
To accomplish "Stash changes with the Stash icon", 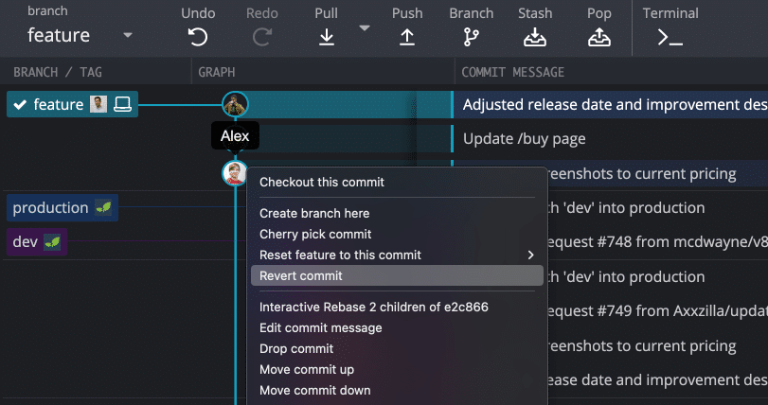I will 535,37.
